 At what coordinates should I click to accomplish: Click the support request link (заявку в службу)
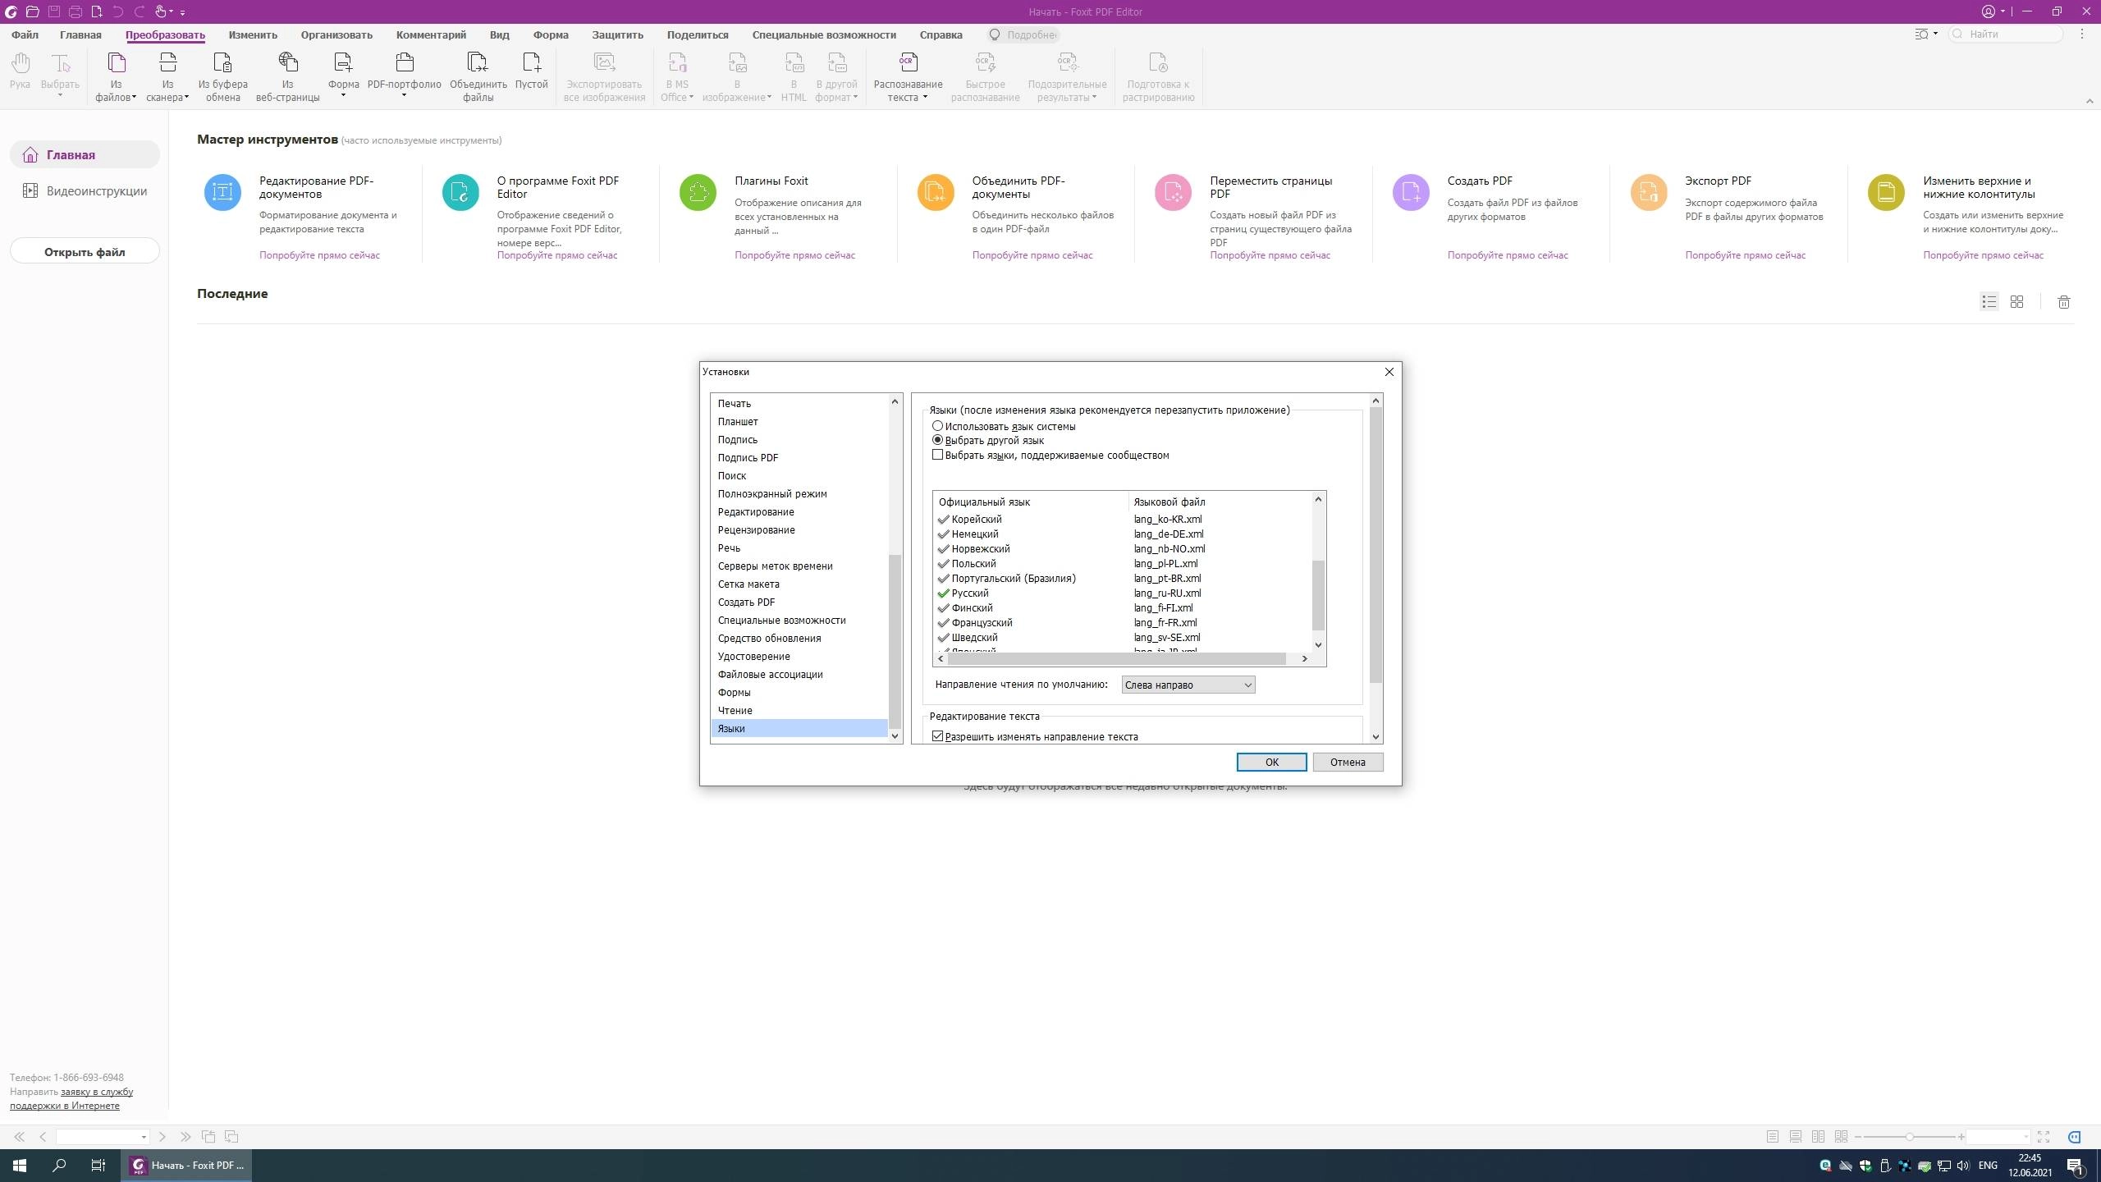[97, 1092]
